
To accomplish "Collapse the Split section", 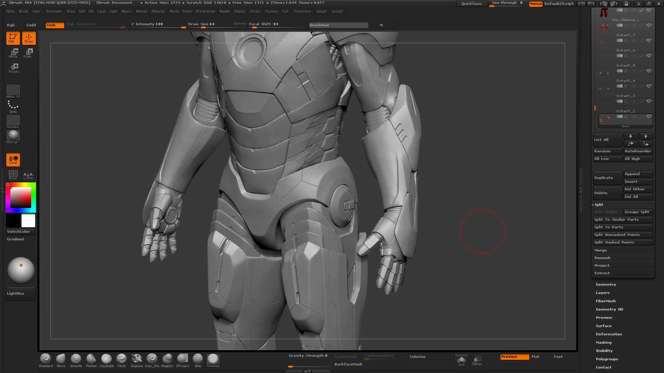I will pyautogui.click(x=599, y=204).
